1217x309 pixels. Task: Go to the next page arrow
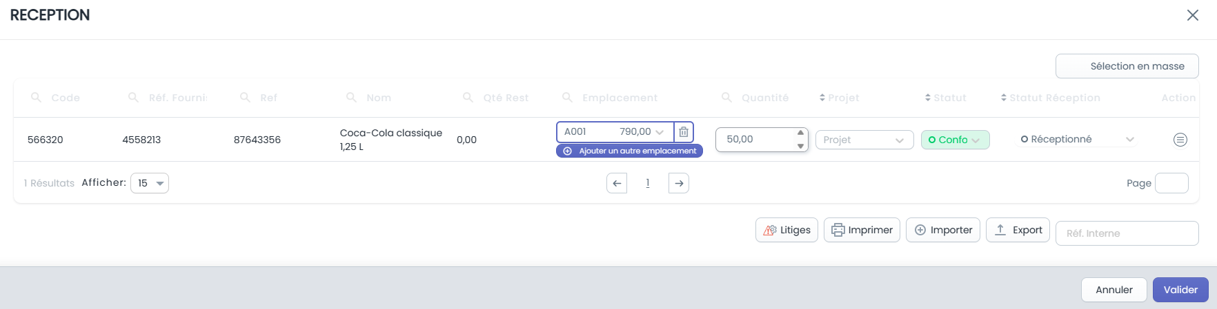679,183
